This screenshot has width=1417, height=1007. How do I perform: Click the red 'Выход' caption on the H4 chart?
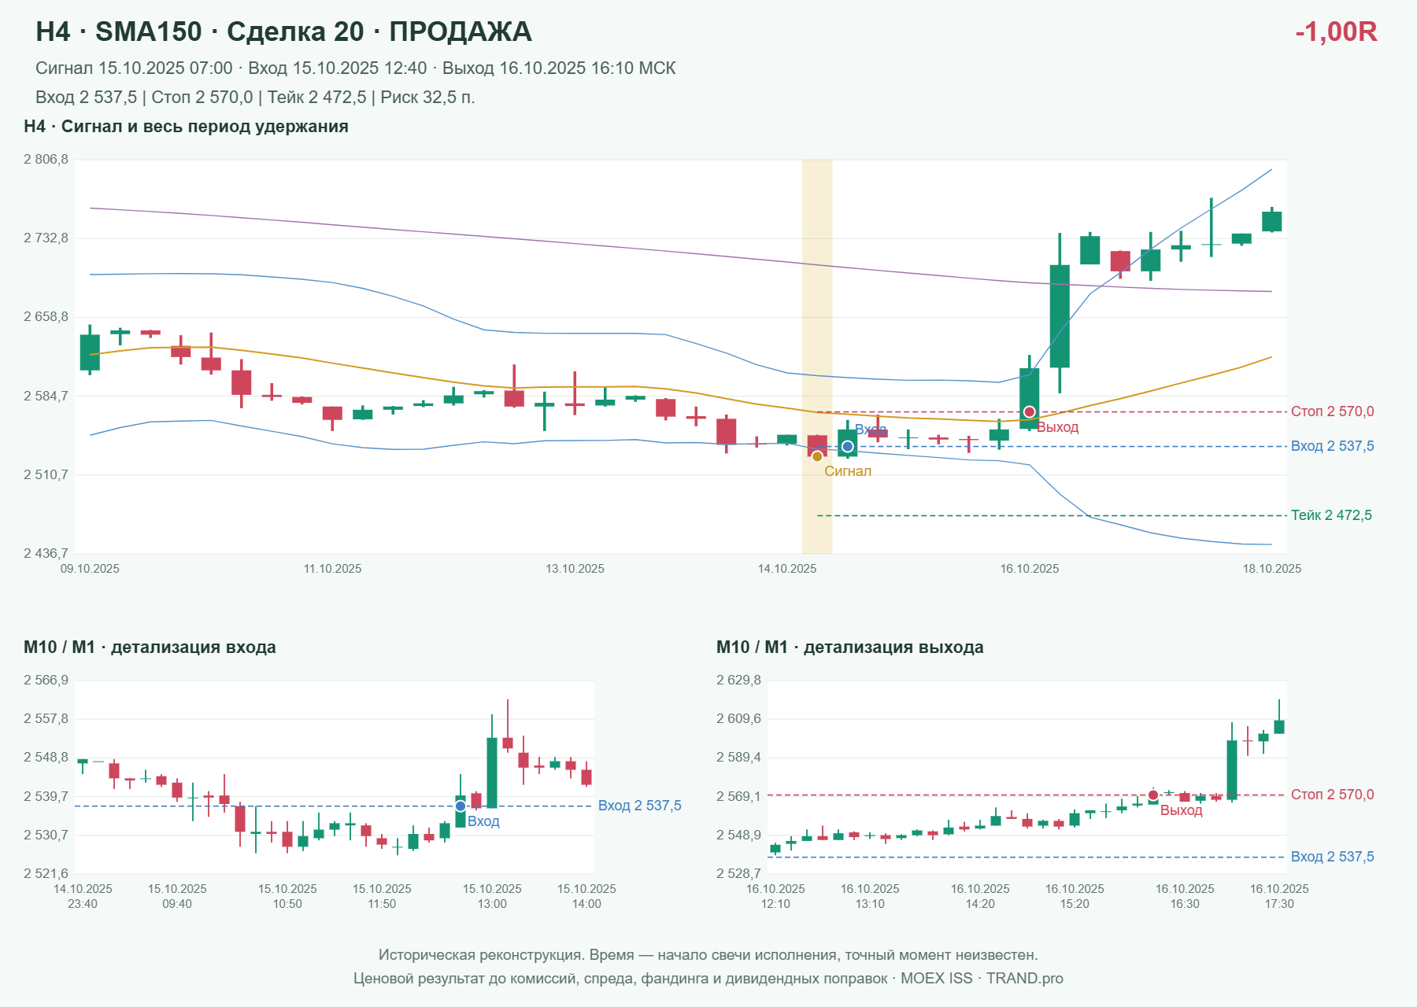tap(1057, 427)
